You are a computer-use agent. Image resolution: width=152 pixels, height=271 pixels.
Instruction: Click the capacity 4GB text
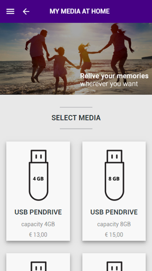38,224
